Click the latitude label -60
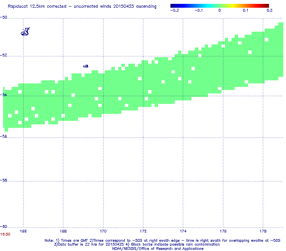The image size is (286, 251). click(3, 227)
